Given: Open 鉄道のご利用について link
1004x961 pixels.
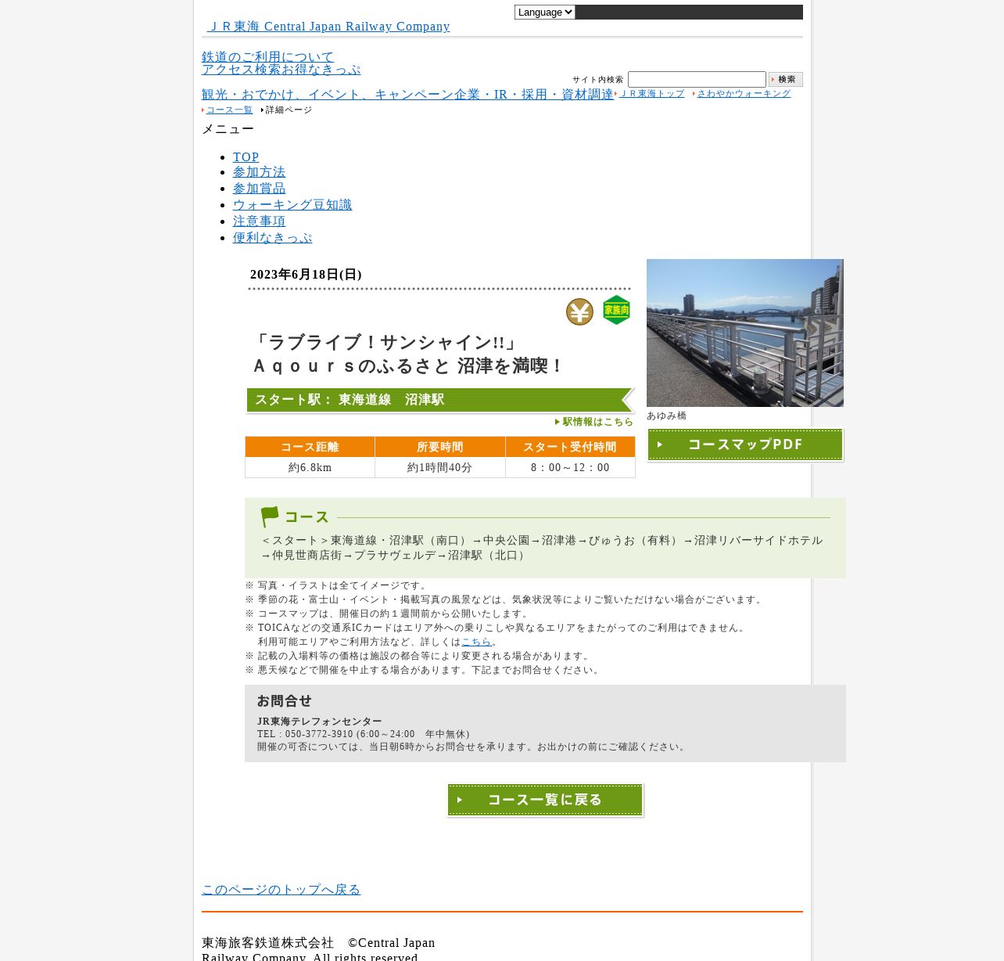Looking at the screenshot, I should (267, 57).
